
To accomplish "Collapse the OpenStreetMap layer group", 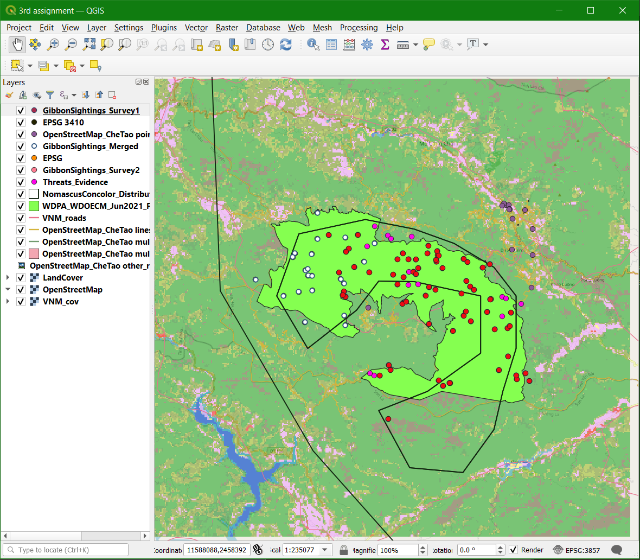I will click(x=8, y=290).
